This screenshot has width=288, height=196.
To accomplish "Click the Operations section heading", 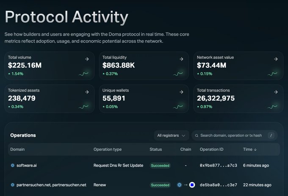I will [x=23, y=135].
